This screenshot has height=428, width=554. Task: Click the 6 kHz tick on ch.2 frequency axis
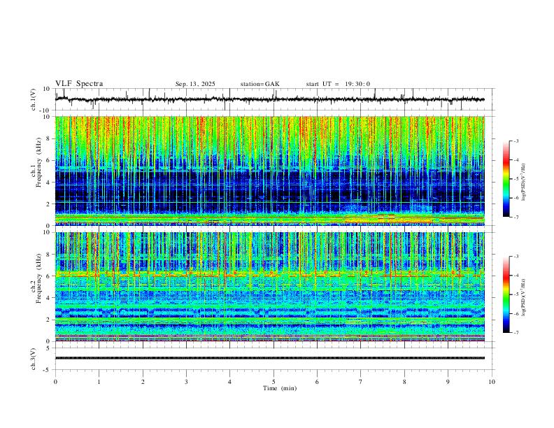[49, 276]
